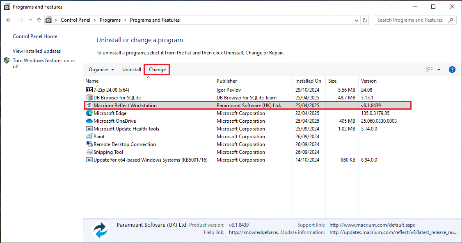
Task: Open address bar history dropdown
Action: coord(356,20)
